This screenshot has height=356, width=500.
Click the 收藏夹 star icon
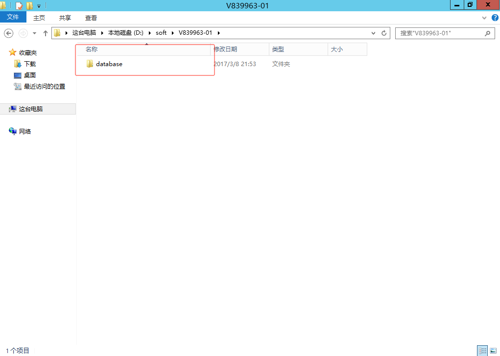[12, 52]
